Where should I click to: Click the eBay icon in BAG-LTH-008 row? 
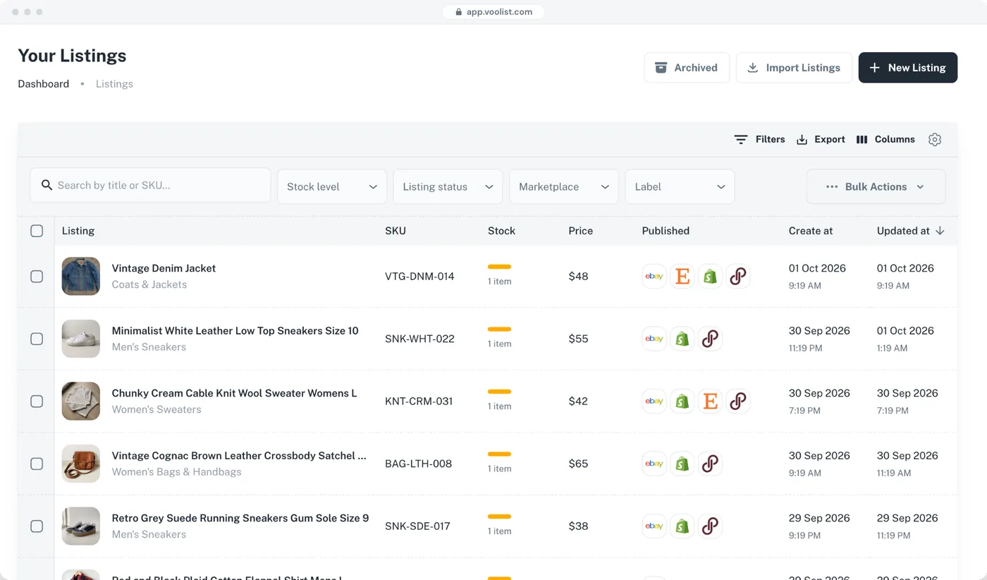tap(654, 464)
